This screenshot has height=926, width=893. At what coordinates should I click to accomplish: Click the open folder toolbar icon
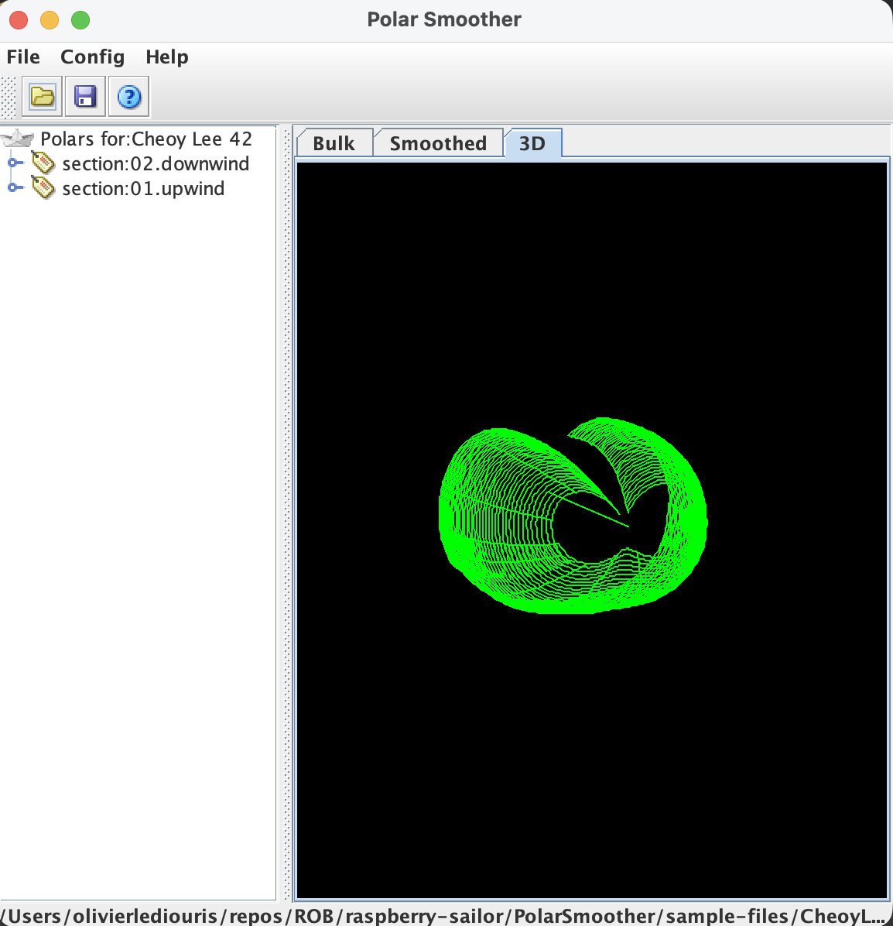coord(42,97)
